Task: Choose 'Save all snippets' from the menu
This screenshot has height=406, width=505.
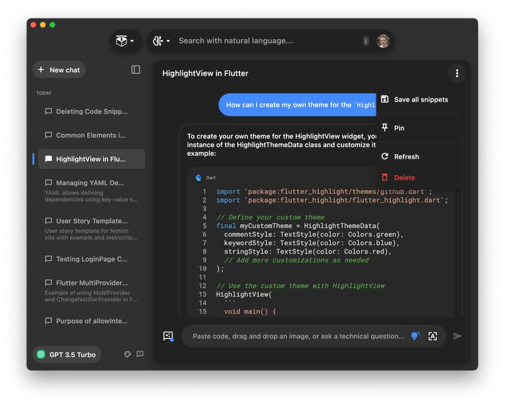Action: [420, 99]
